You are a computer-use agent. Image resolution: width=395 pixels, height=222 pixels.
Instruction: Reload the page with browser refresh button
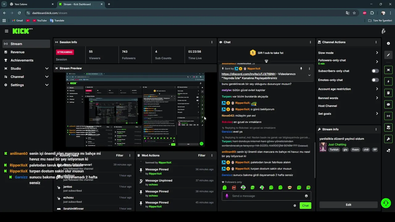[x=19, y=13]
